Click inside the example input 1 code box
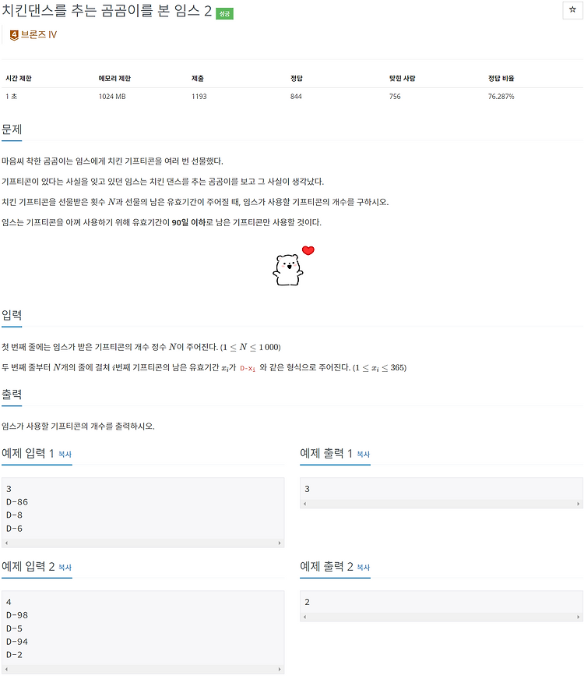 (142, 508)
